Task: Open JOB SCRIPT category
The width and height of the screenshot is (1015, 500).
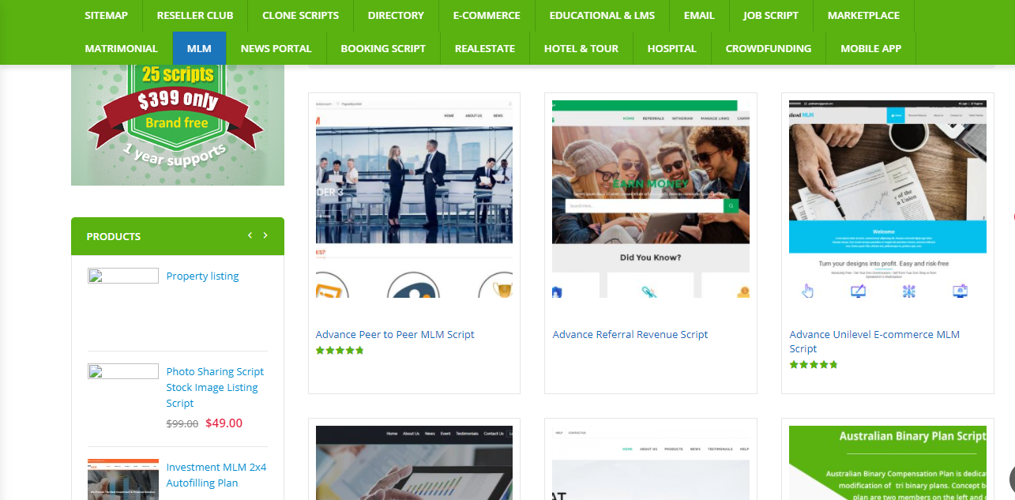Action: [x=771, y=15]
